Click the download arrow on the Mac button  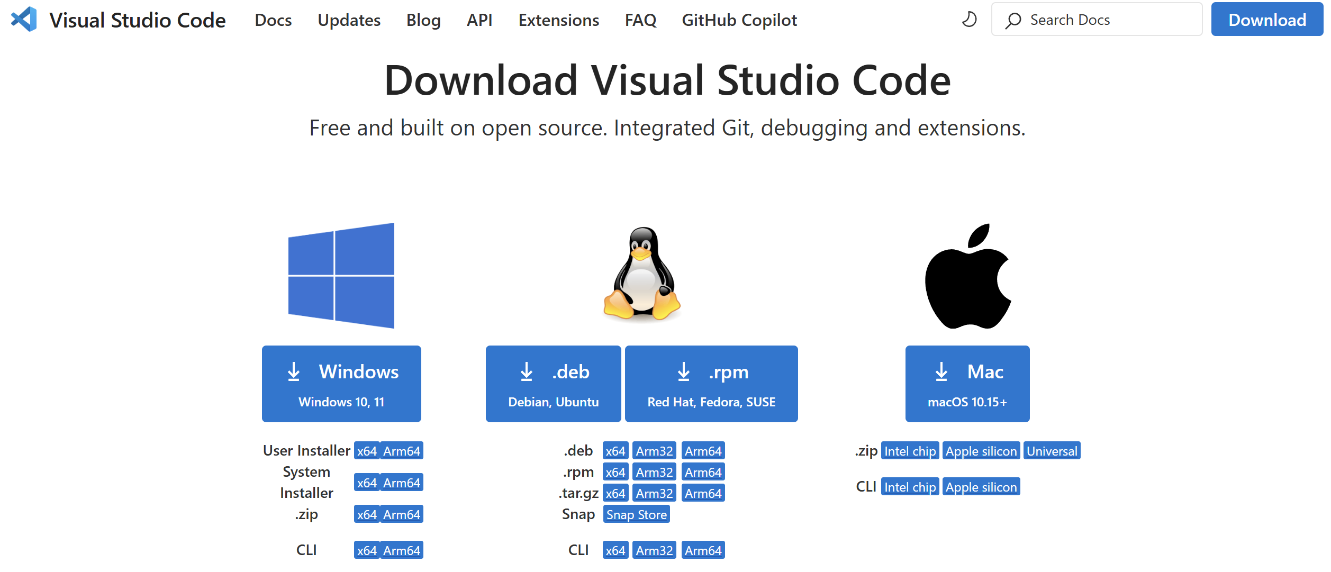(x=941, y=372)
